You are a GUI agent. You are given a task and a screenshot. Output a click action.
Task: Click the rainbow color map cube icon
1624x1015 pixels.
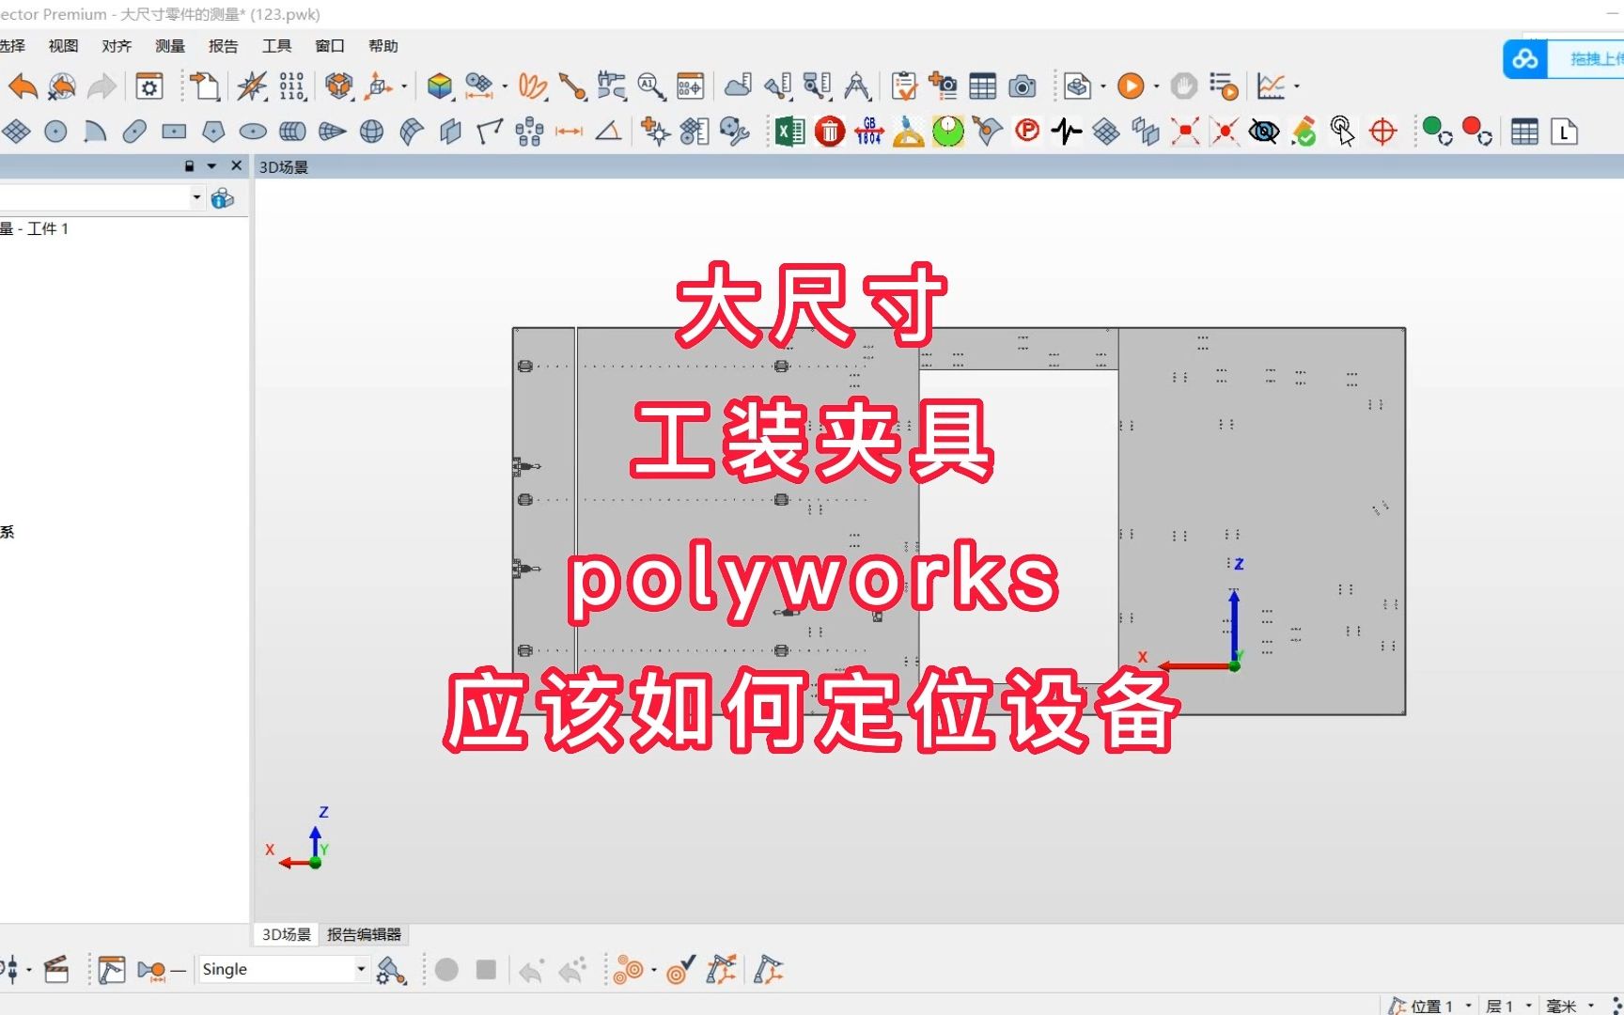(x=440, y=86)
